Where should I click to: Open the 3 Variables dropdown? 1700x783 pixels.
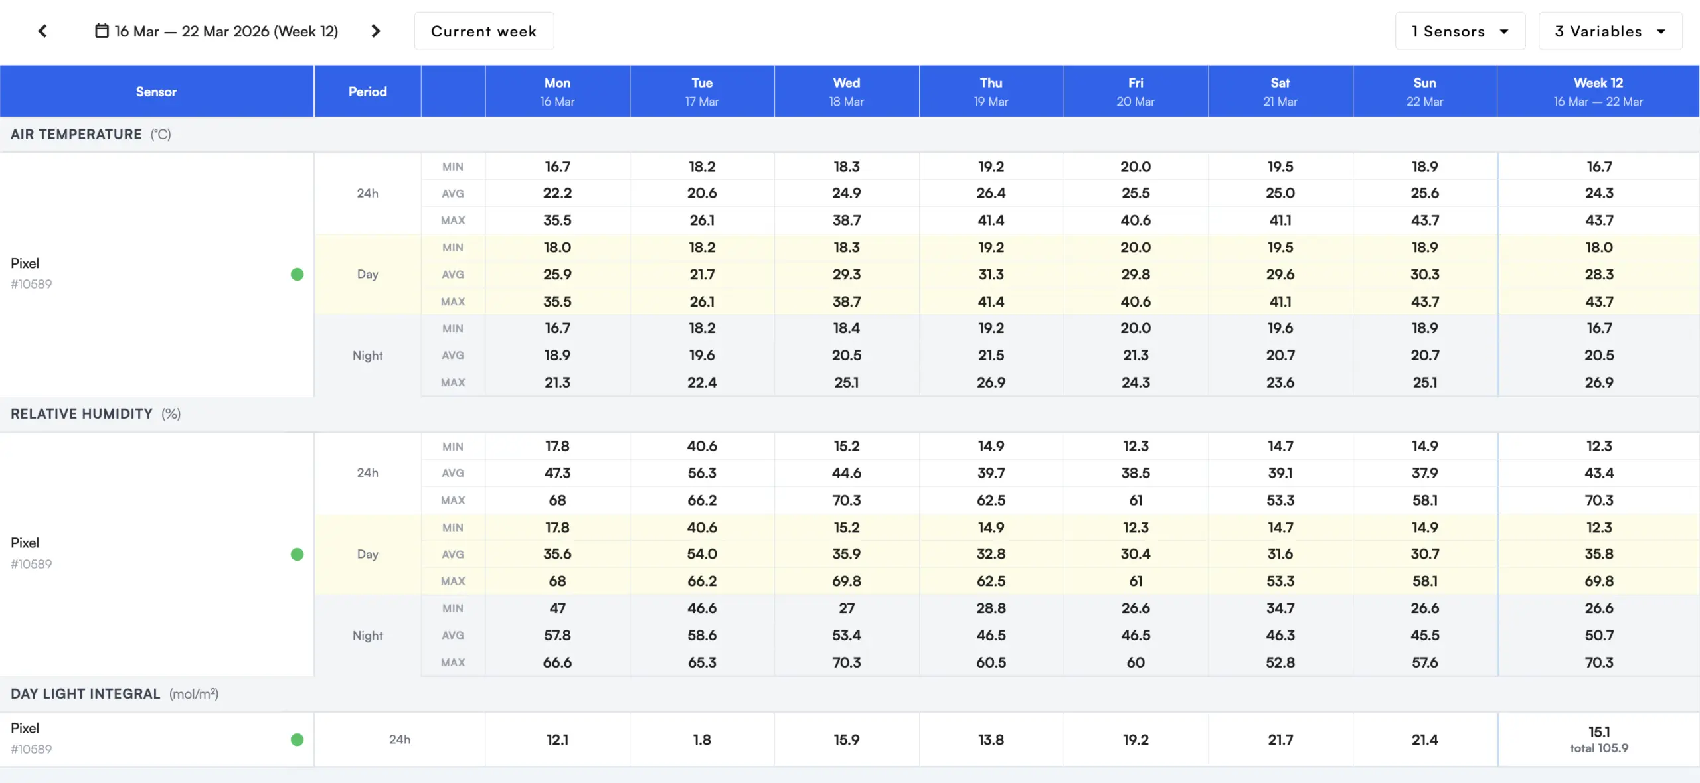coord(1610,31)
